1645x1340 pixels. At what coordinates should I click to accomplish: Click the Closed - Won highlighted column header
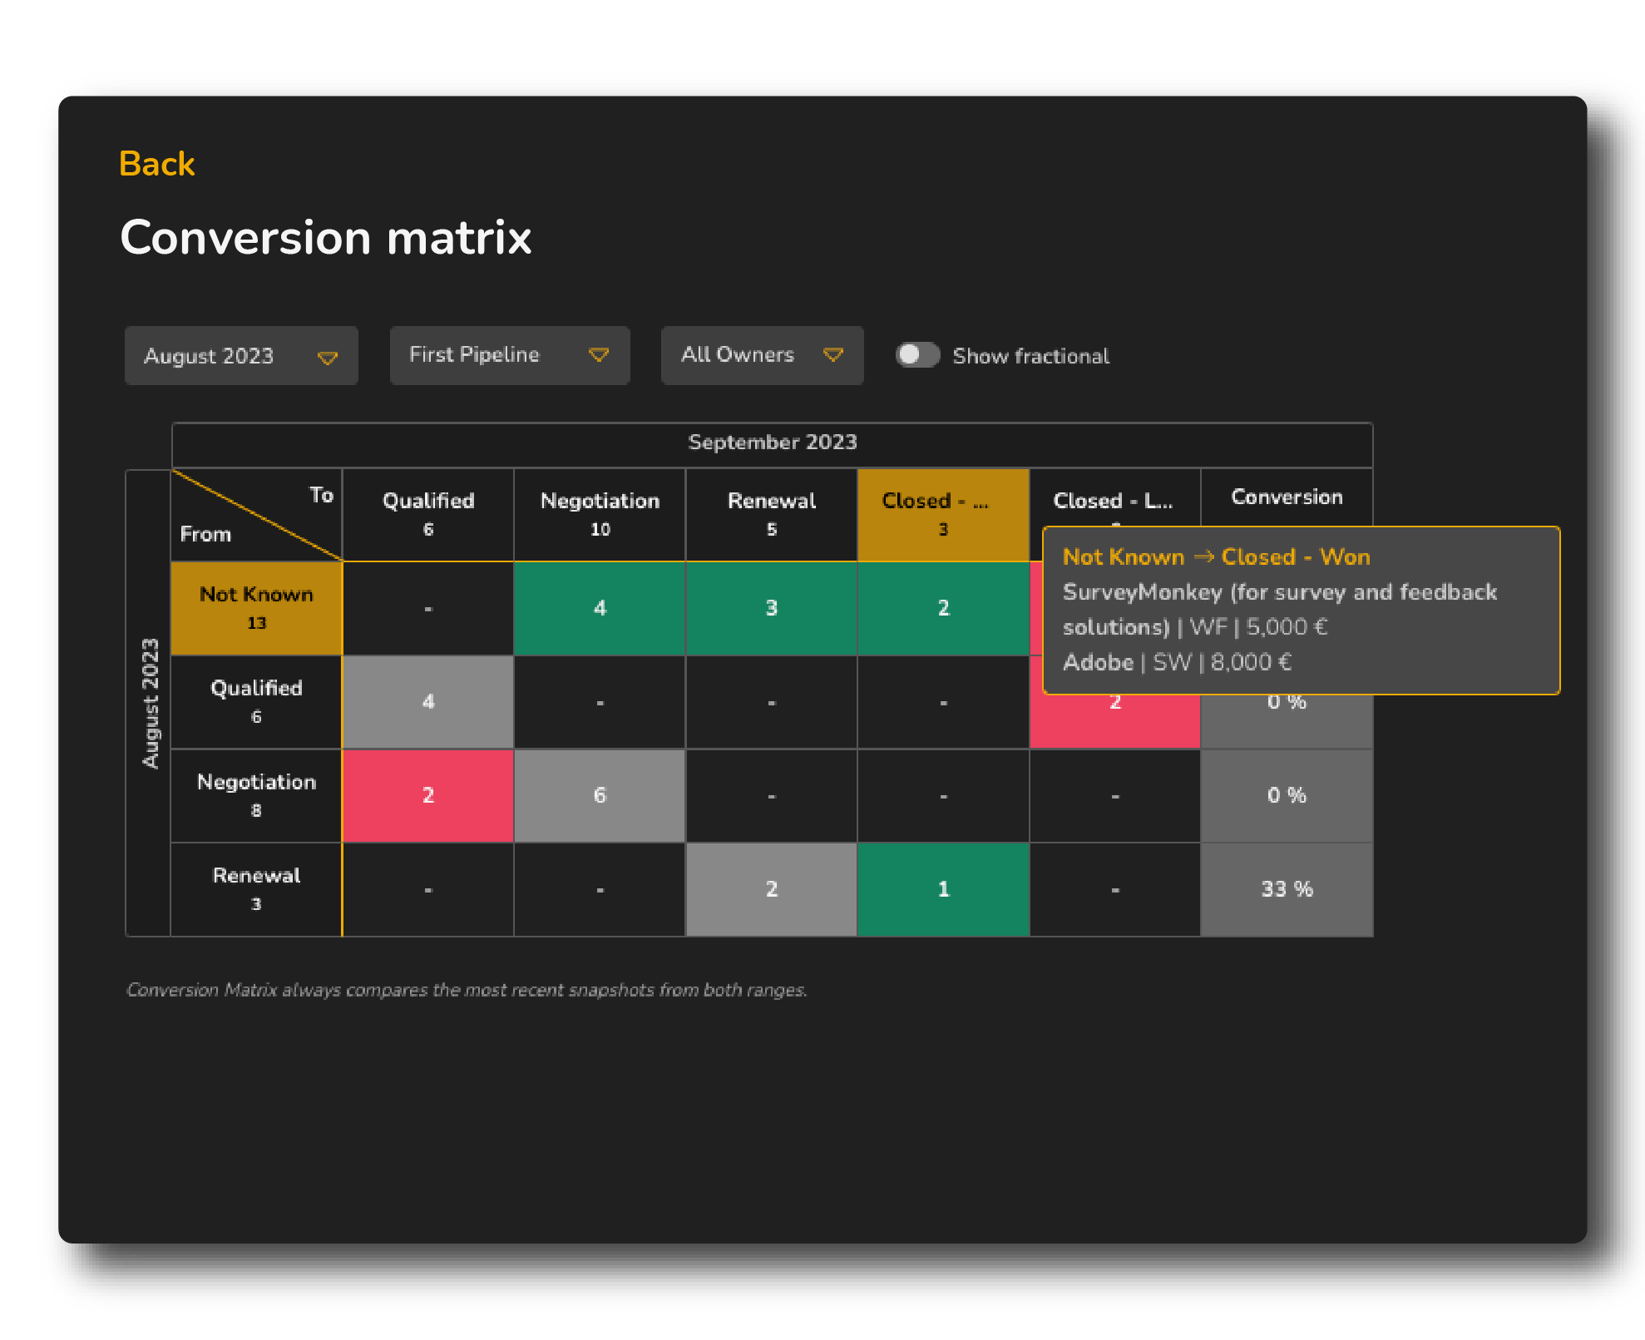(942, 514)
